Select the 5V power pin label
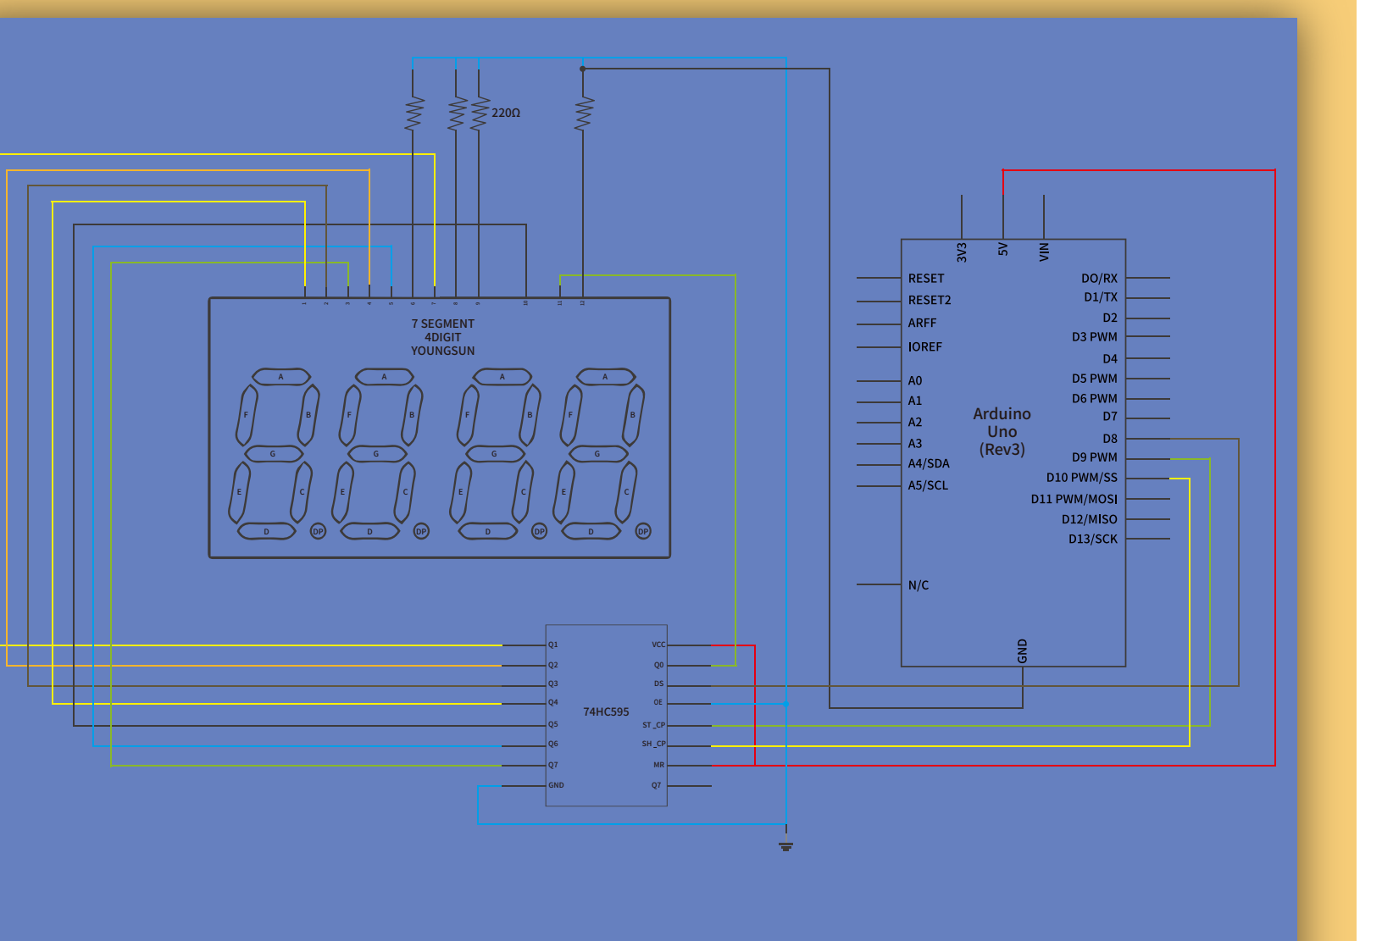This screenshot has height=941, width=1382. click(1003, 249)
